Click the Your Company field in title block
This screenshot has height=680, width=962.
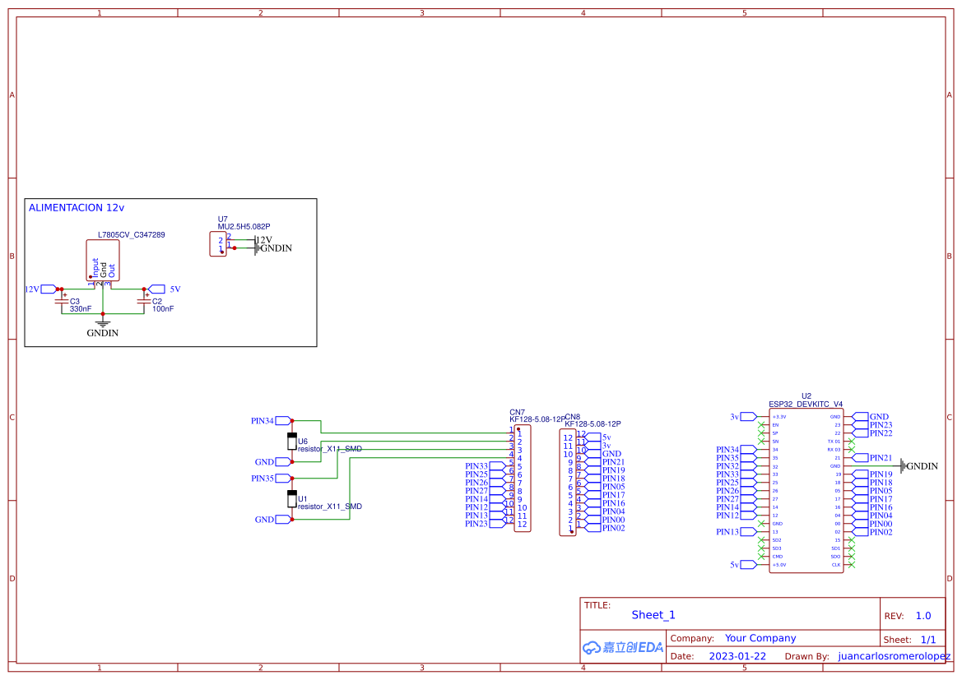[x=760, y=638]
